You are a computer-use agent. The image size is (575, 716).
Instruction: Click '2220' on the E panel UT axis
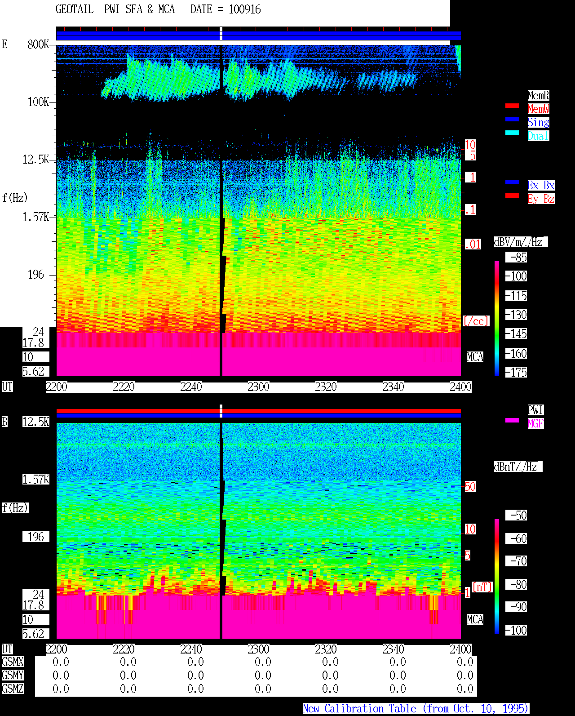124,387
